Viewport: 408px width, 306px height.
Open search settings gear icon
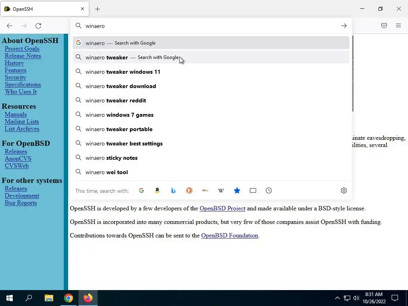344,190
